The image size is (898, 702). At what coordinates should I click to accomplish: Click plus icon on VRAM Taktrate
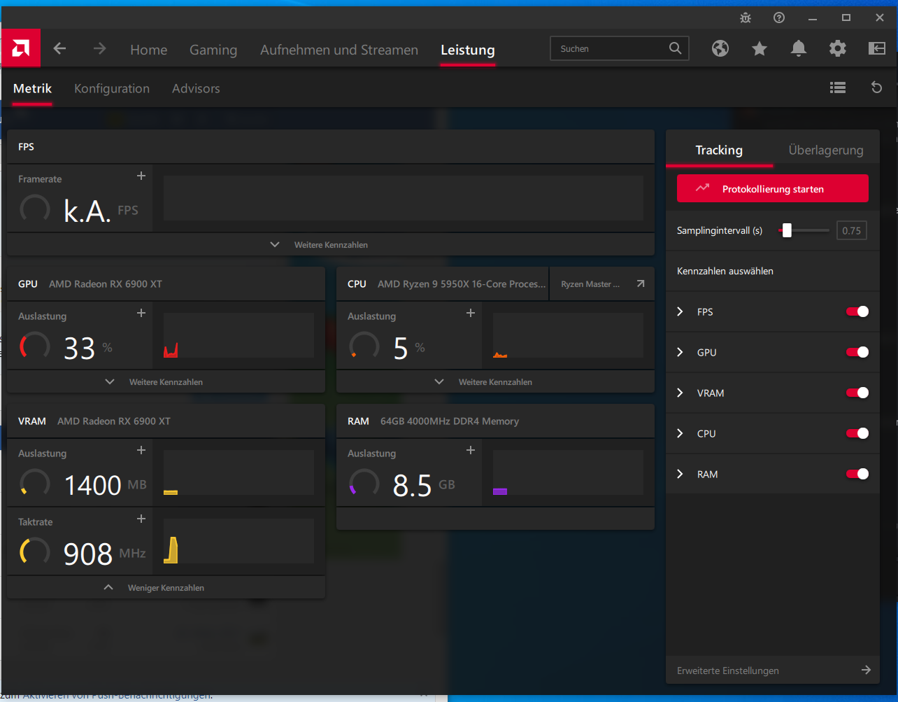141,519
